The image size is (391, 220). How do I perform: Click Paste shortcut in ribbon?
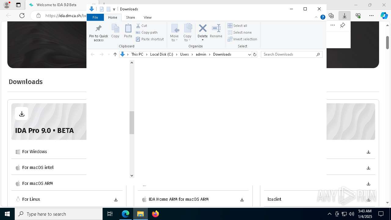(x=150, y=39)
